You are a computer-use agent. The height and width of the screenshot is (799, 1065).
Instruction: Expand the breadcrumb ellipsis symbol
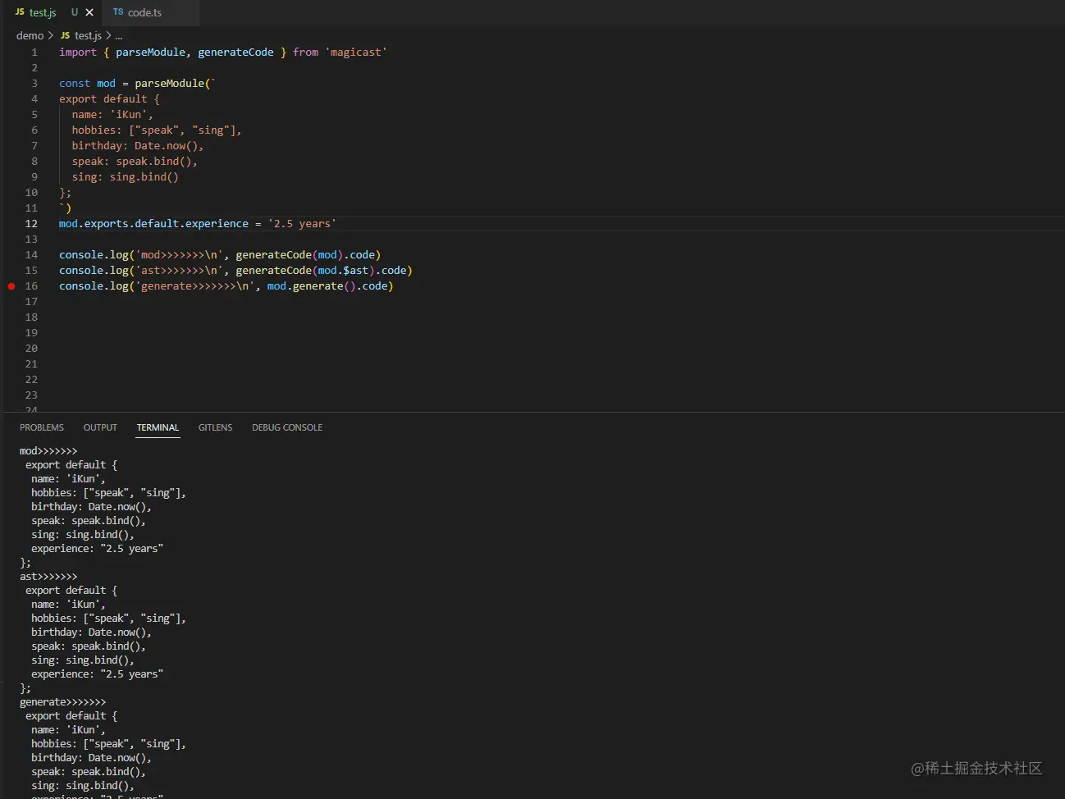[119, 35]
